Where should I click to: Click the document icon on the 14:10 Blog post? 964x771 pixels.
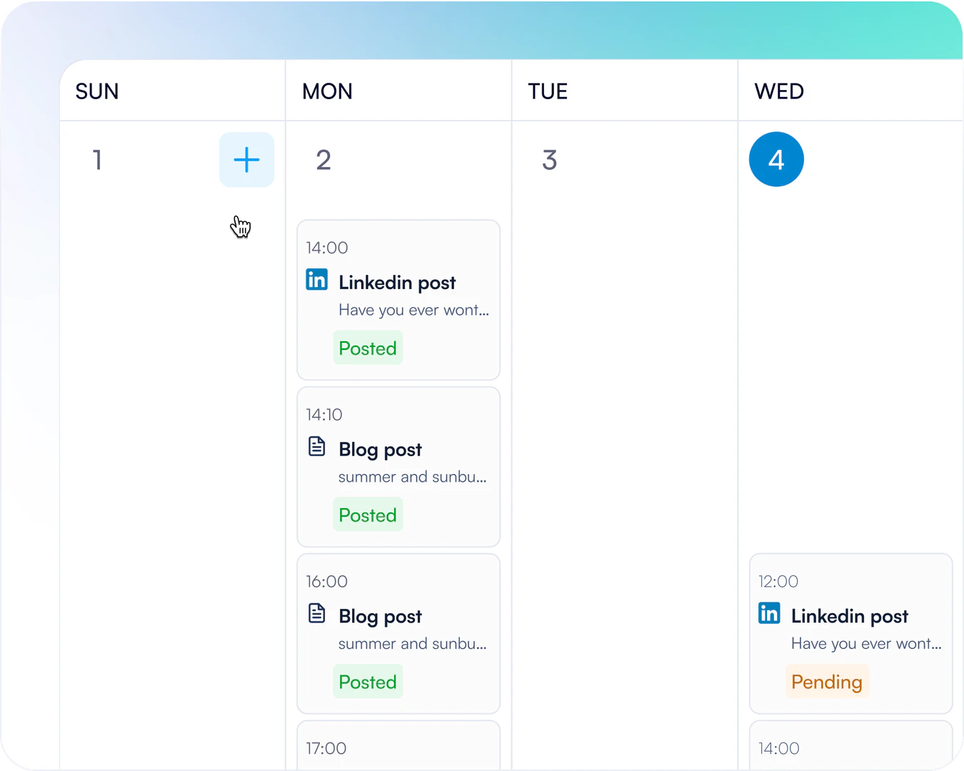[316, 445]
